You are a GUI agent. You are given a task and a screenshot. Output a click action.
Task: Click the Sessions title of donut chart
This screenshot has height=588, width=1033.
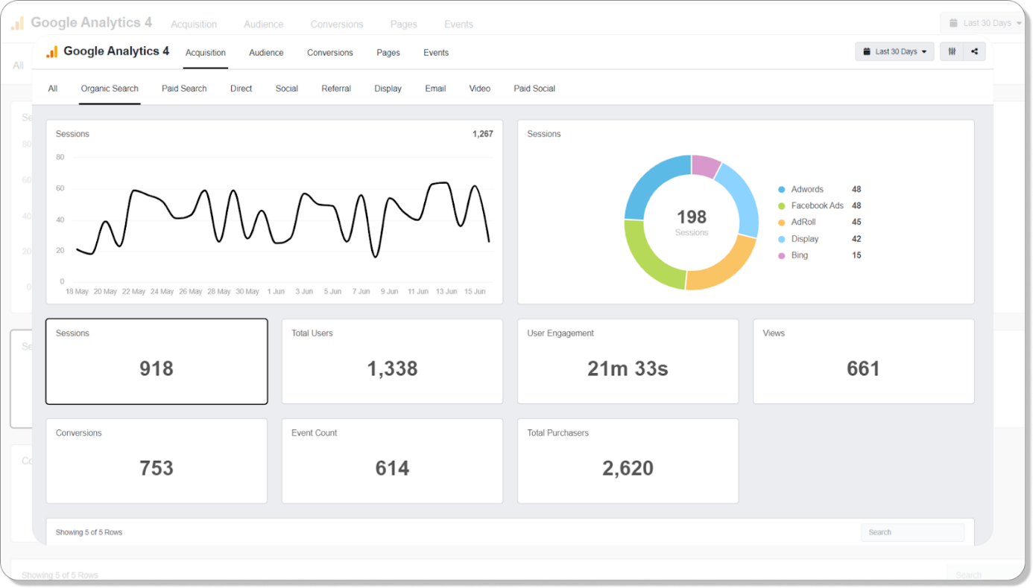tap(544, 134)
